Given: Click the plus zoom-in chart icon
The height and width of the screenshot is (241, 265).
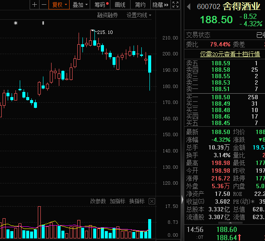Looking at the screenshot, I should coord(35,5).
